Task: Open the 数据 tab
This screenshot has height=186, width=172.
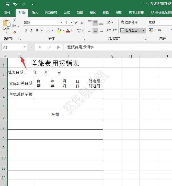Action: pos(80,13)
